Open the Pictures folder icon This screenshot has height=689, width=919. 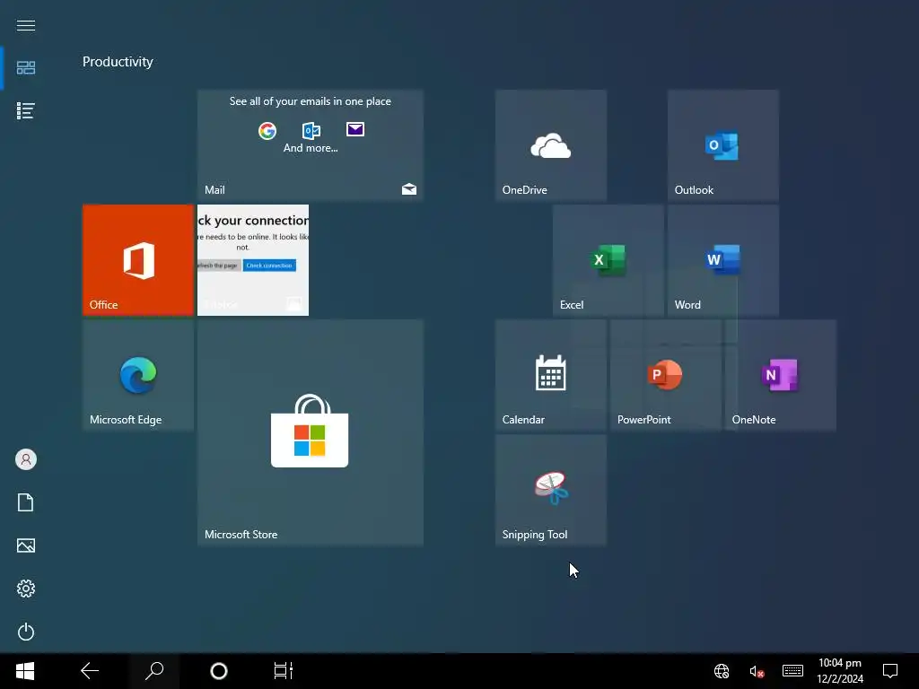coord(26,545)
